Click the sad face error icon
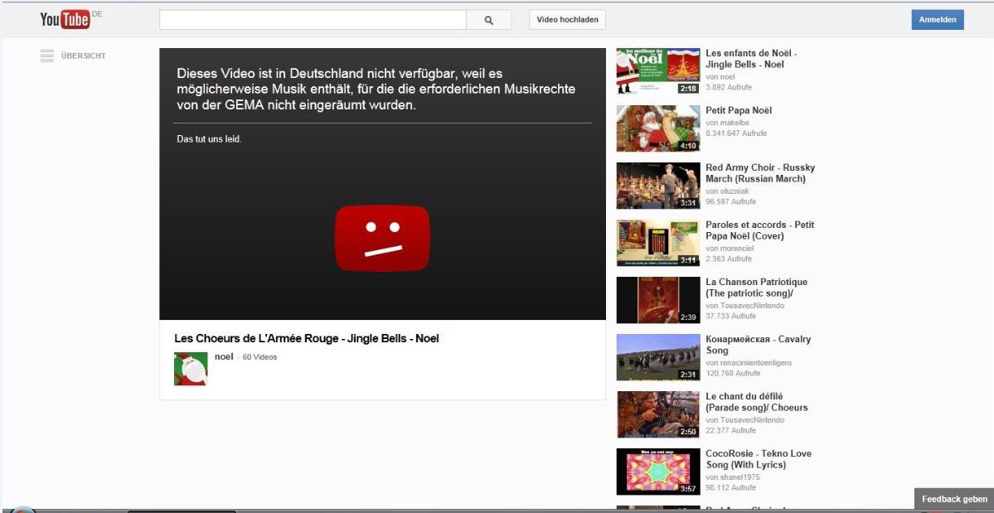The height and width of the screenshot is (513, 994). click(382, 238)
